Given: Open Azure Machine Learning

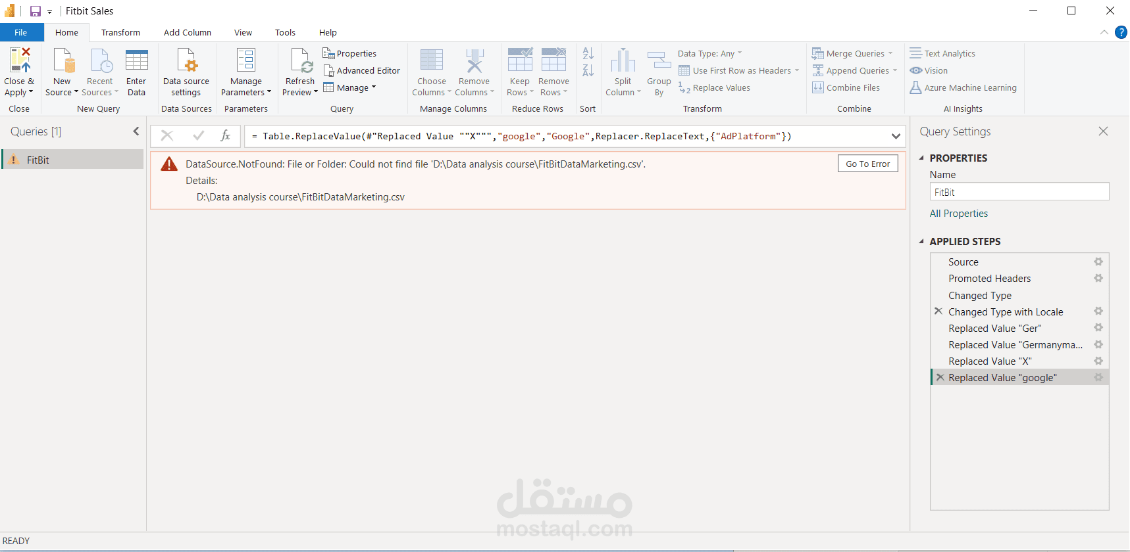Looking at the screenshot, I should [963, 87].
